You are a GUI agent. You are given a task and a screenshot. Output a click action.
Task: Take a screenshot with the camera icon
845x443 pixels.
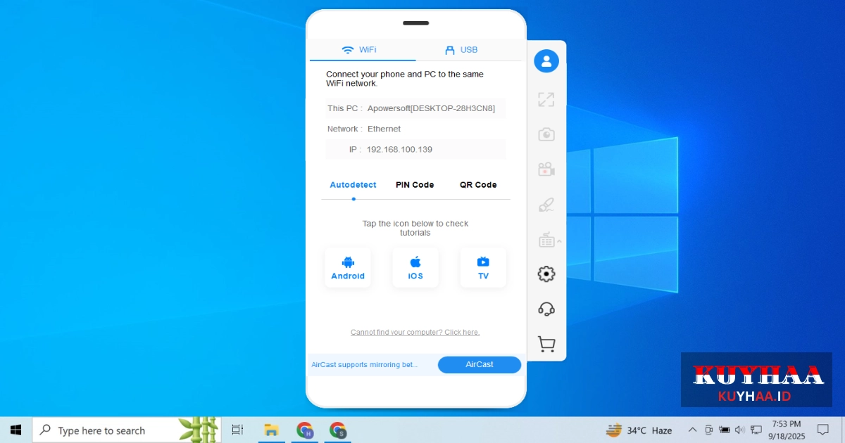[x=546, y=134]
